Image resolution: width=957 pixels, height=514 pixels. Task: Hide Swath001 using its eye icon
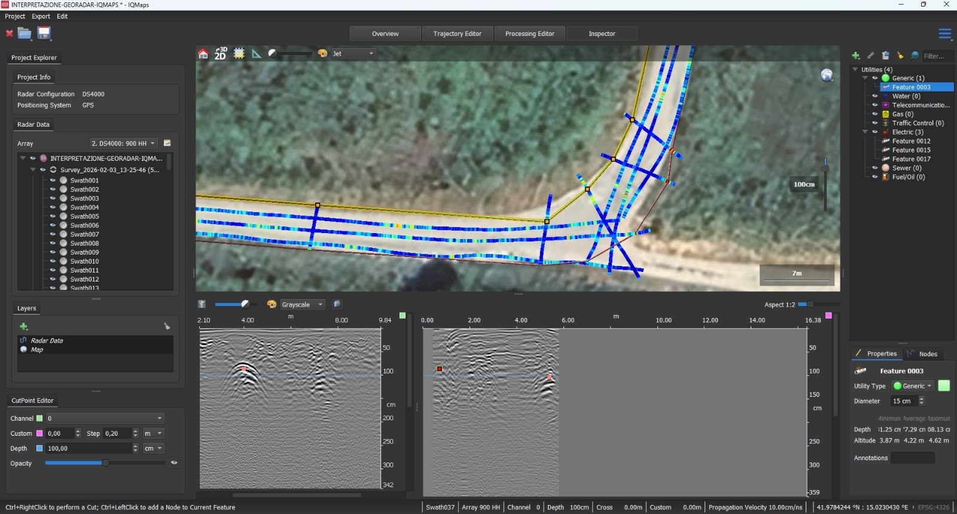tap(53, 180)
